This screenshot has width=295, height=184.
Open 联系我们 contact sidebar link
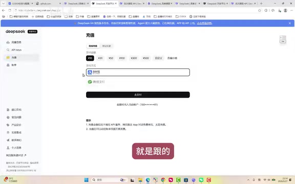(14, 140)
